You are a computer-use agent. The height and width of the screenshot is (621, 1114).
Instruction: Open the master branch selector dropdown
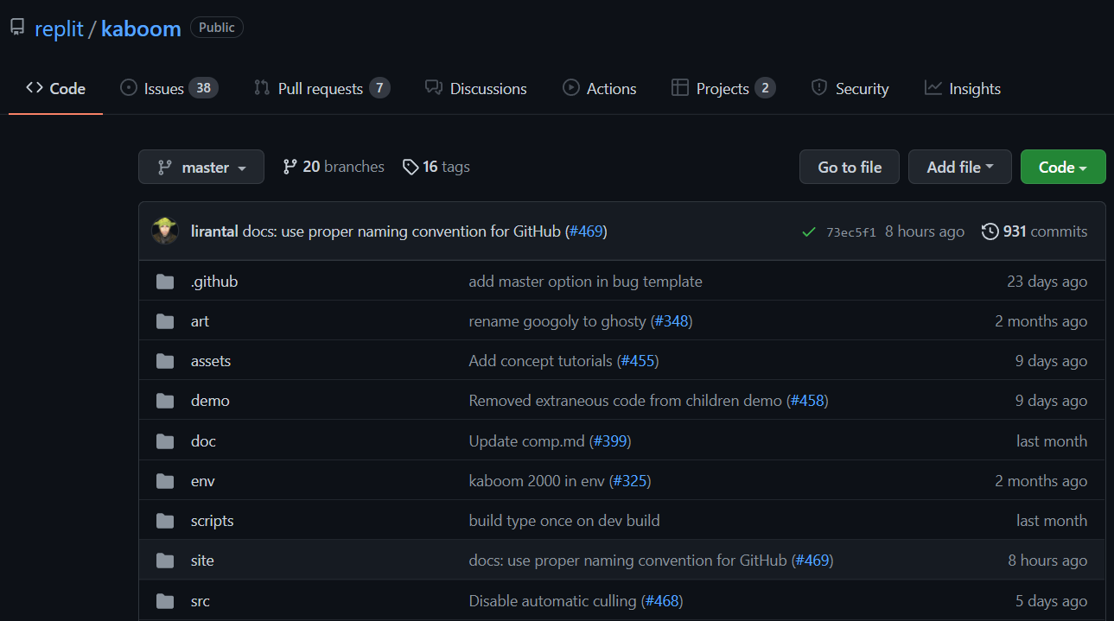pyautogui.click(x=201, y=168)
